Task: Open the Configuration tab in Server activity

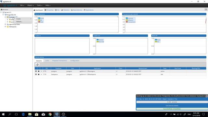Action: click(75, 61)
